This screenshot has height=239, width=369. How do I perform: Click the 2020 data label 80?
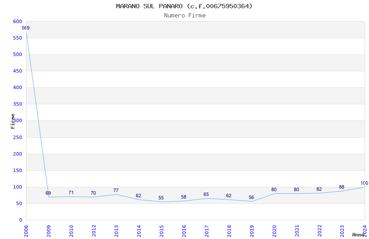(274, 190)
